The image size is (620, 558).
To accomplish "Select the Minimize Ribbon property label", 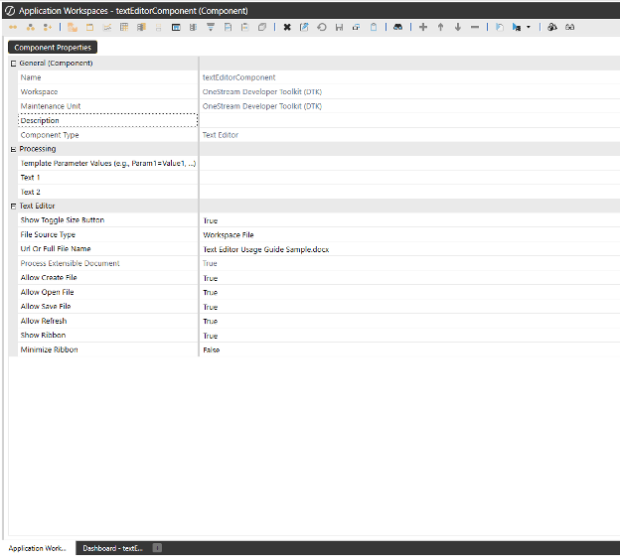I will click(x=49, y=349).
